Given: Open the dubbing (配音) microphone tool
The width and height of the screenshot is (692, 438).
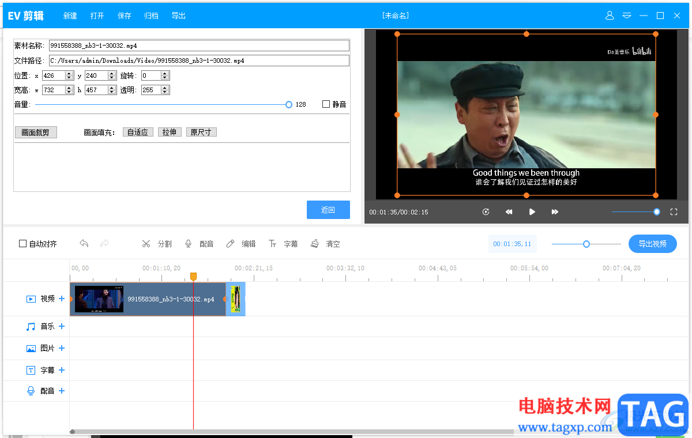Looking at the screenshot, I should pyautogui.click(x=188, y=244).
